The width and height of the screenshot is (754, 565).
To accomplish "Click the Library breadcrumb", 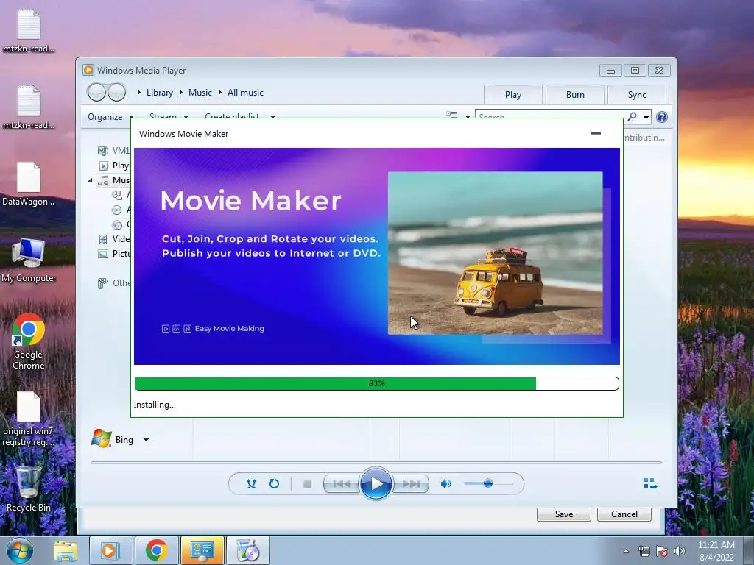I will click(x=160, y=93).
